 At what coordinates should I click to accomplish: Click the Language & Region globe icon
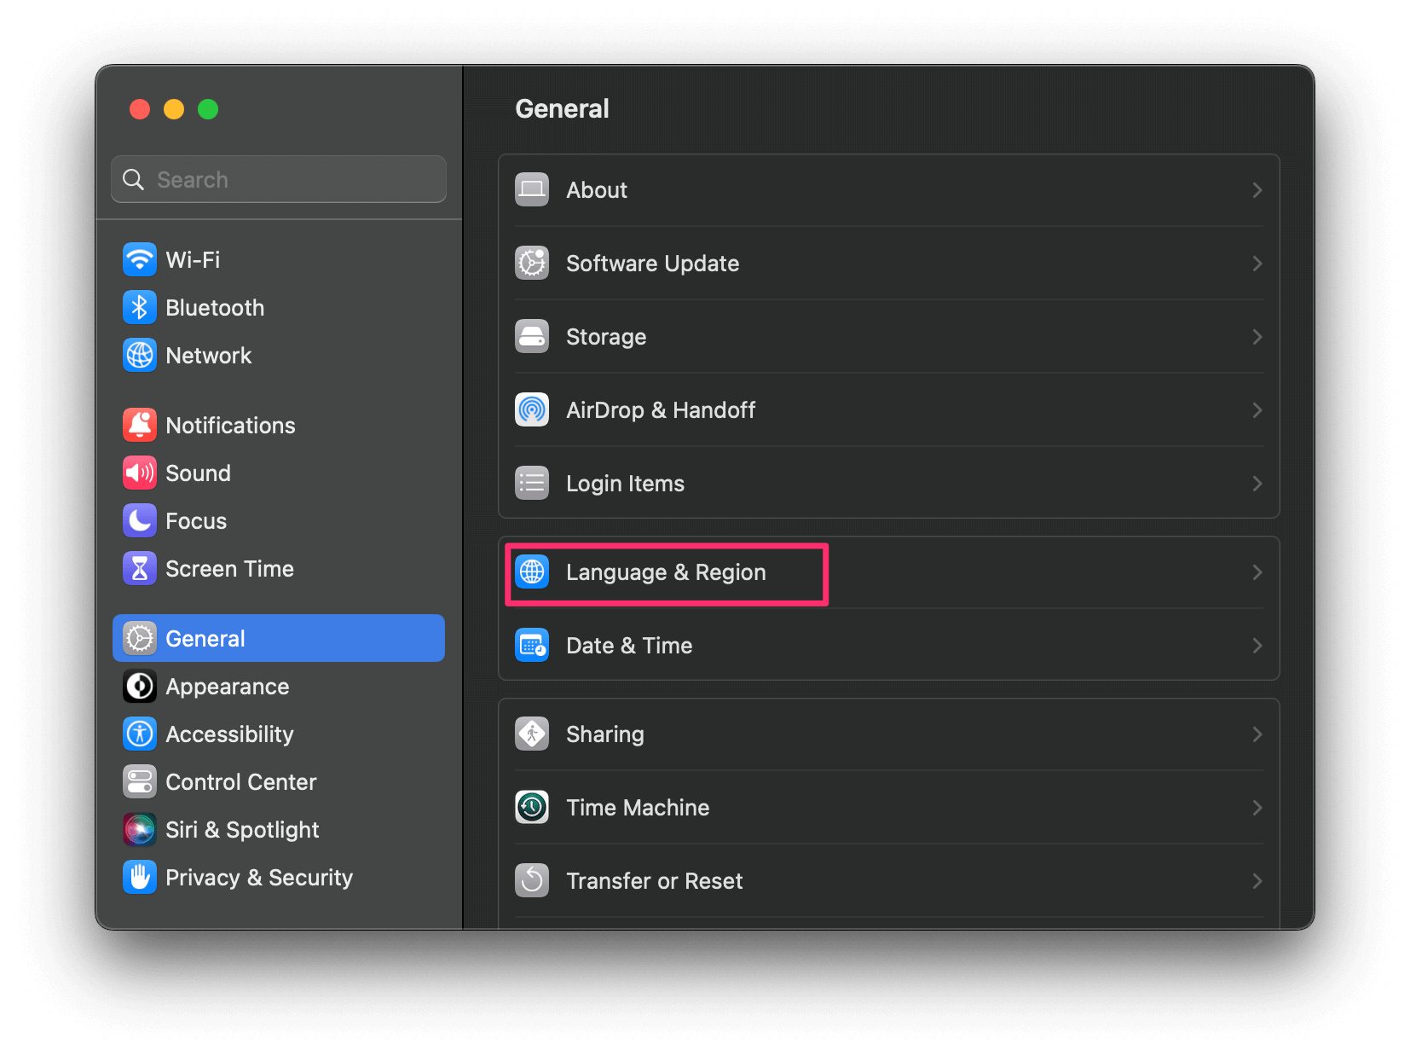click(532, 572)
